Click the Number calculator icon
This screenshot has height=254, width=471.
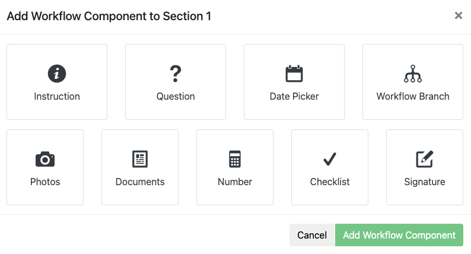[235, 159]
